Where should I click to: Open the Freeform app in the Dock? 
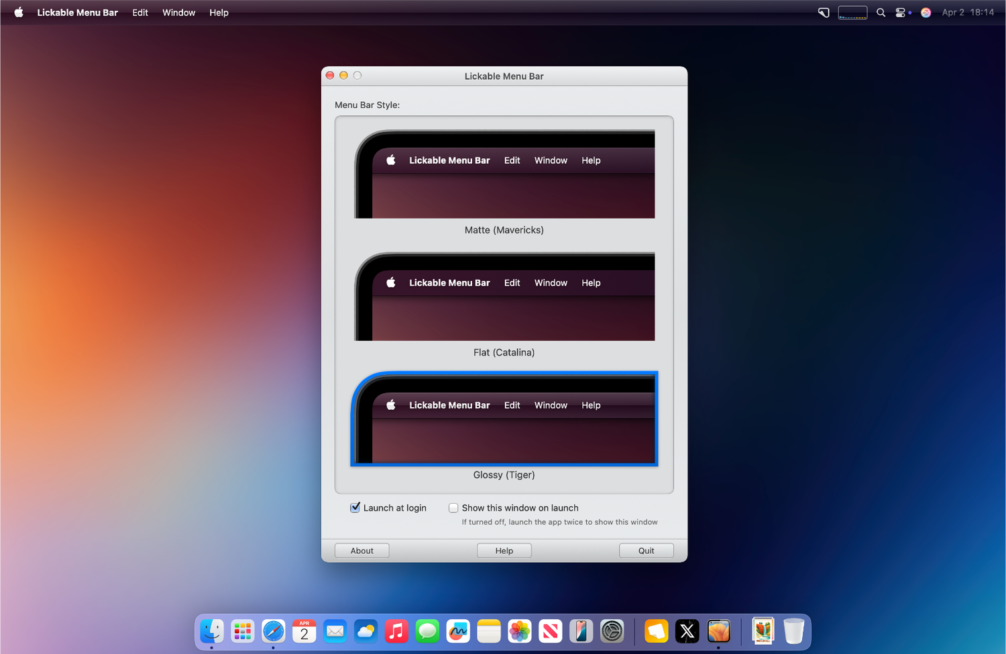458,631
